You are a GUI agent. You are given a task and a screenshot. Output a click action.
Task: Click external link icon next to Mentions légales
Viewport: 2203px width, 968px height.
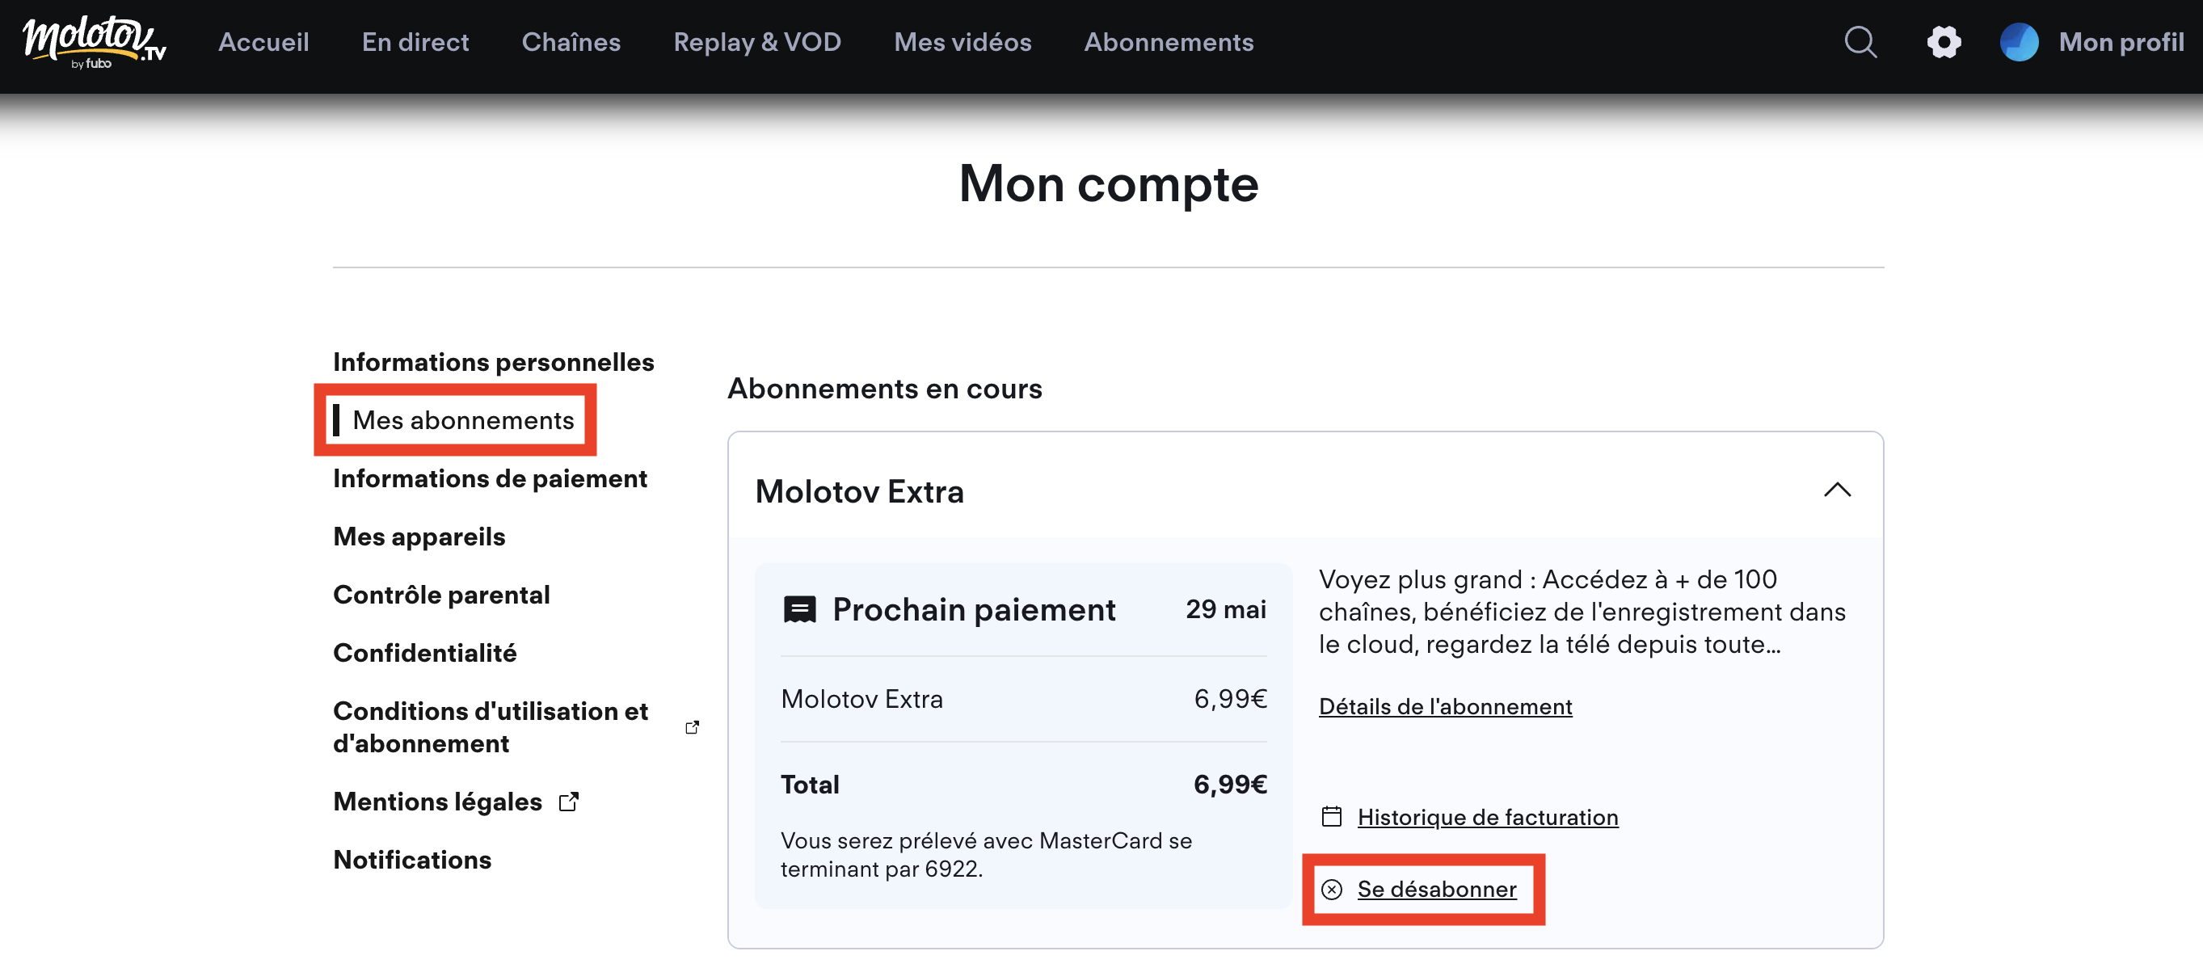tap(569, 802)
